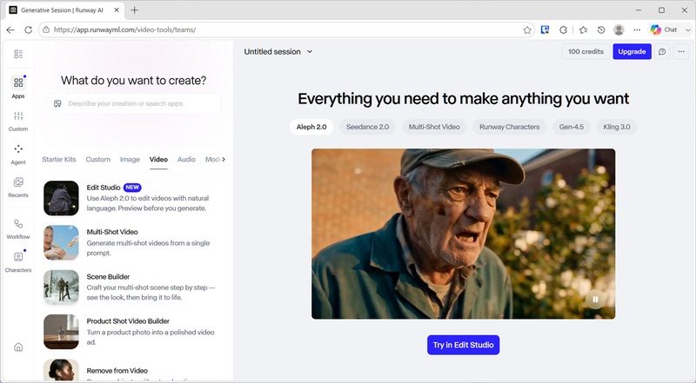The width and height of the screenshot is (696, 383).
Task: Go back in the browser
Action: [x=10, y=30]
